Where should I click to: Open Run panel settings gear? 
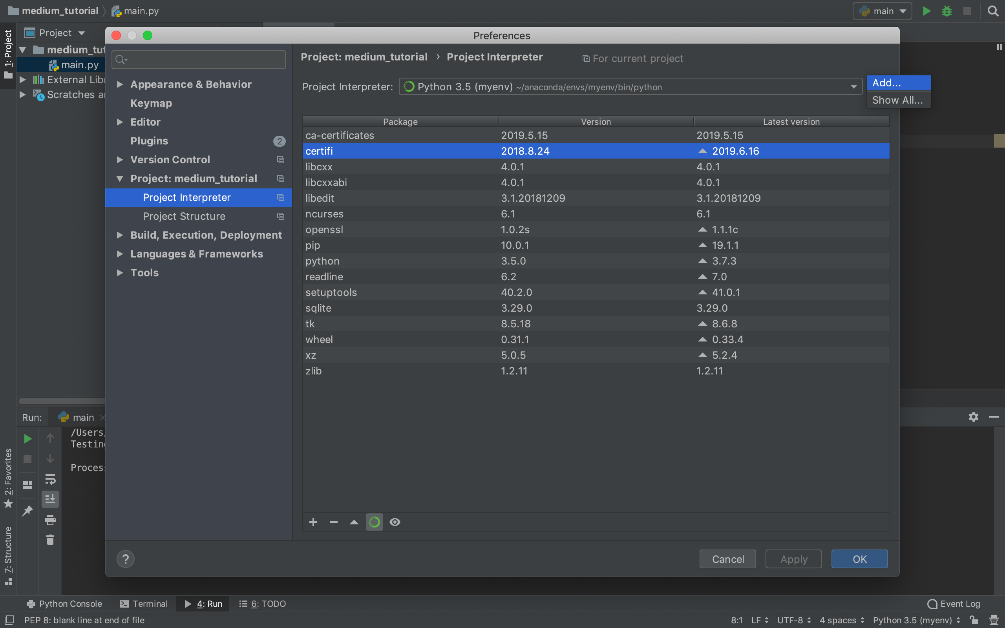(x=974, y=416)
